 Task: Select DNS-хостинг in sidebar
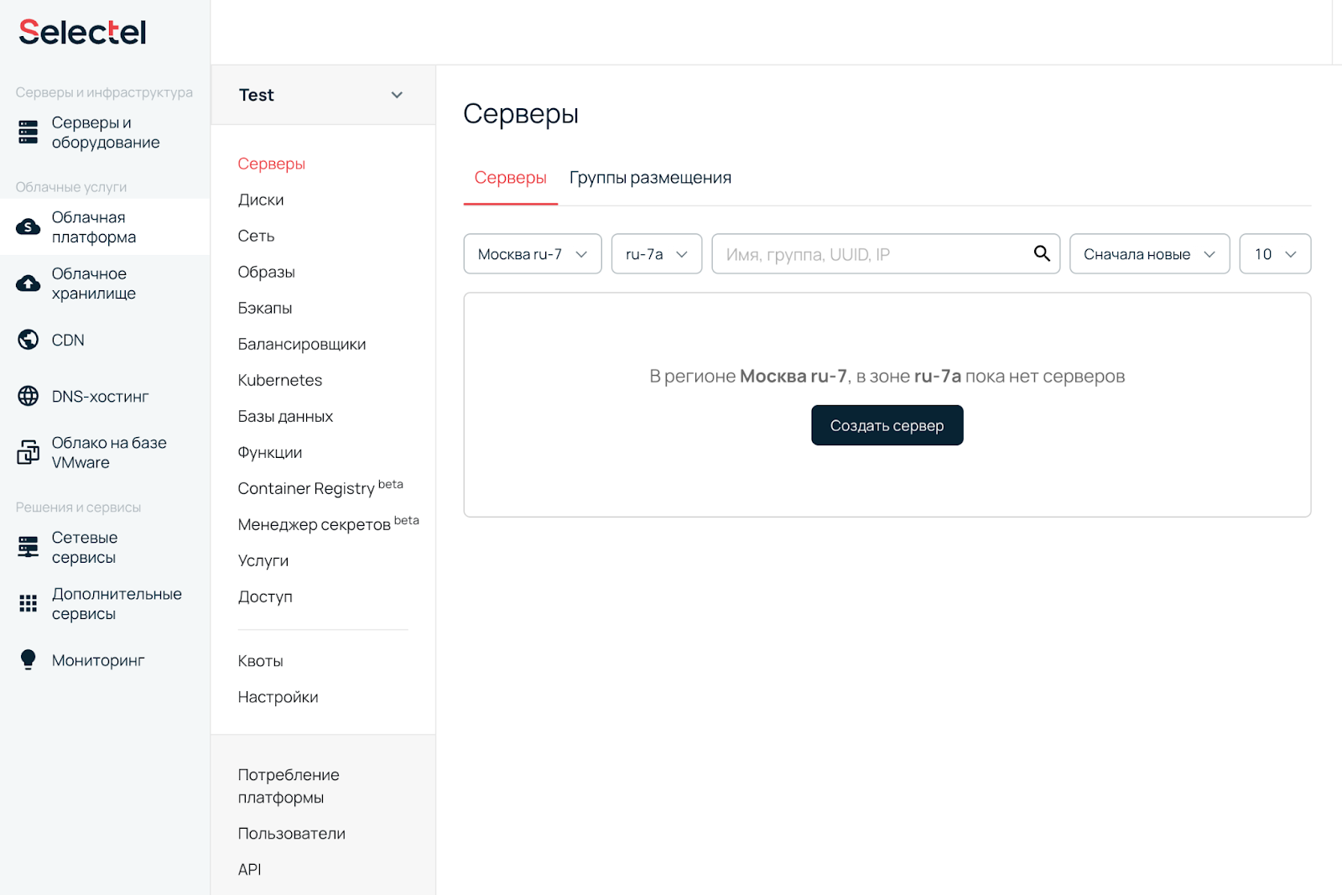(105, 396)
